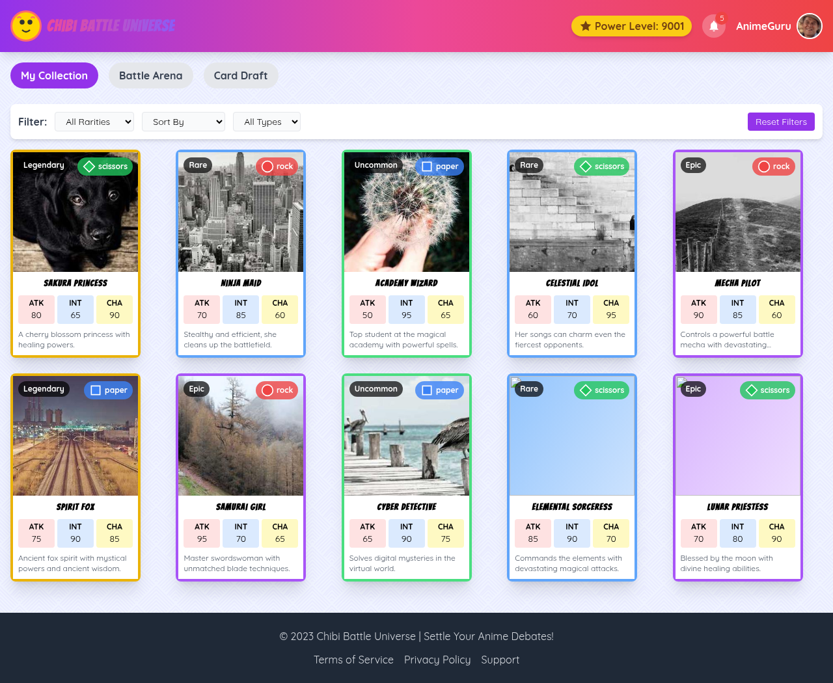The height and width of the screenshot is (683, 833).
Task: Click the paper type icon on Academy Wizard
Action: (439, 167)
